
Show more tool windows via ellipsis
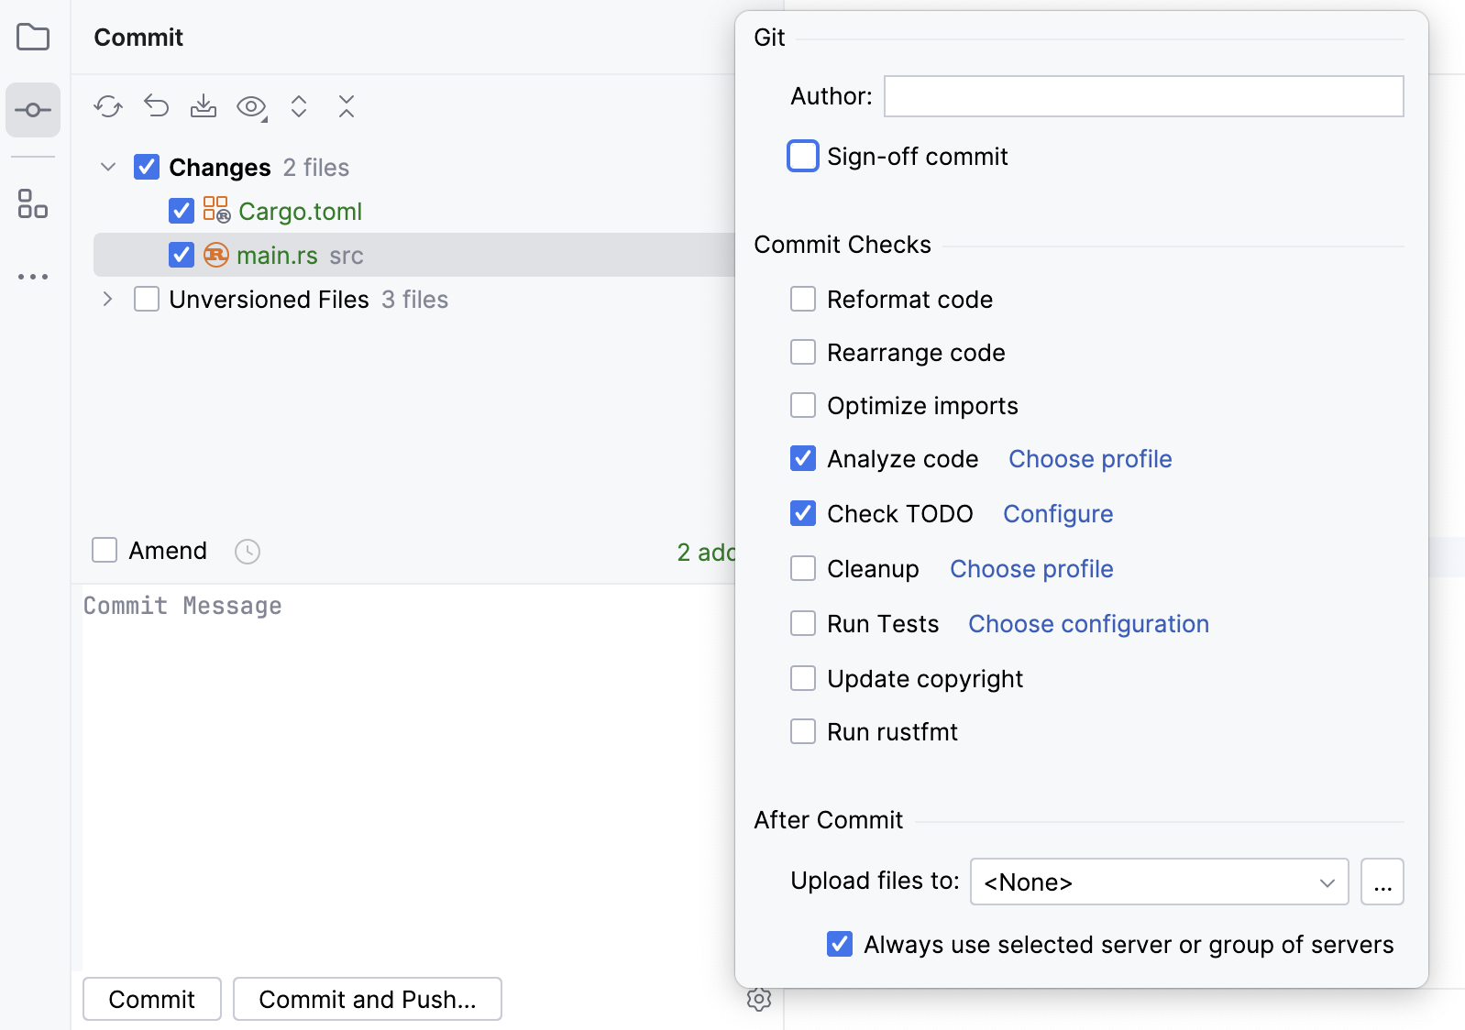point(33,276)
